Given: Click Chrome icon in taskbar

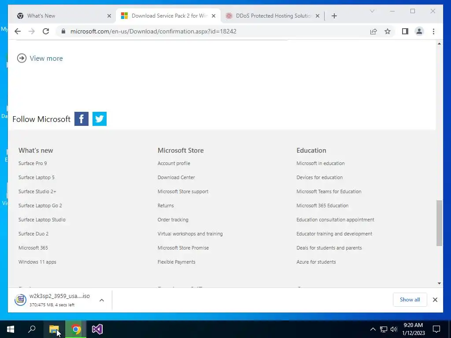Looking at the screenshot, I should 76,329.
